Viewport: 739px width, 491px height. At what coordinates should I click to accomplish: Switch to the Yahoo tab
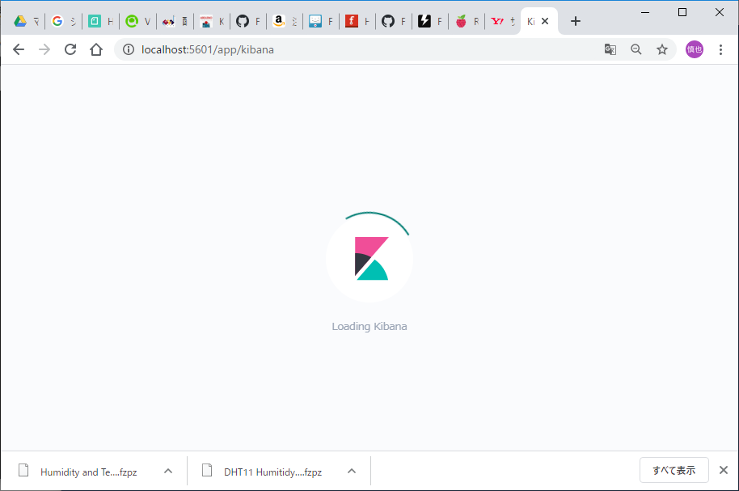(503, 21)
